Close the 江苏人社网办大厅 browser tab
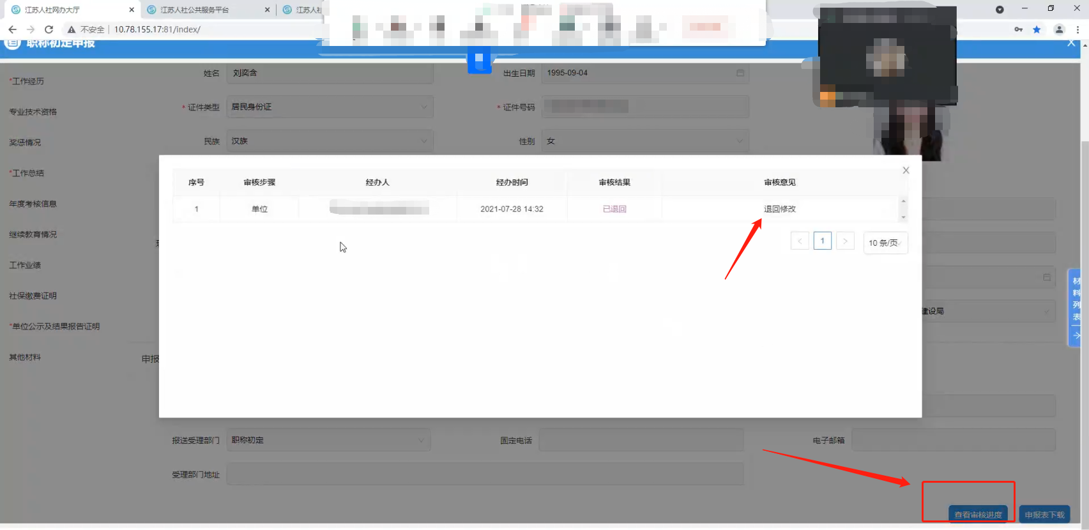Screen dimensions: 1089x530 click(x=132, y=10)
